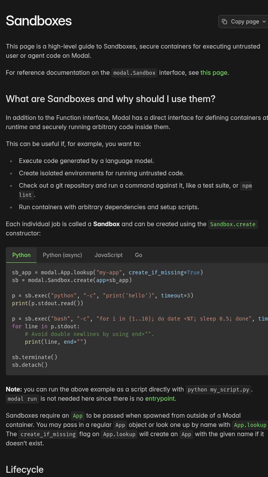
Task: Switch to the Python (async) tab
Action: pos(62,255)
